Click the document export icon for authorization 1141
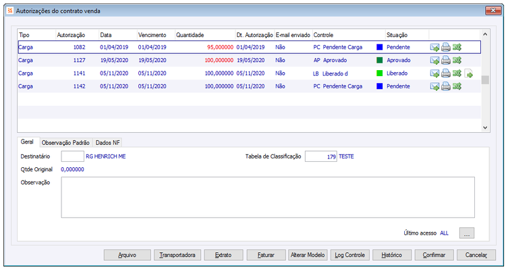This screenshot has height=269, width=506. (469, 74)
